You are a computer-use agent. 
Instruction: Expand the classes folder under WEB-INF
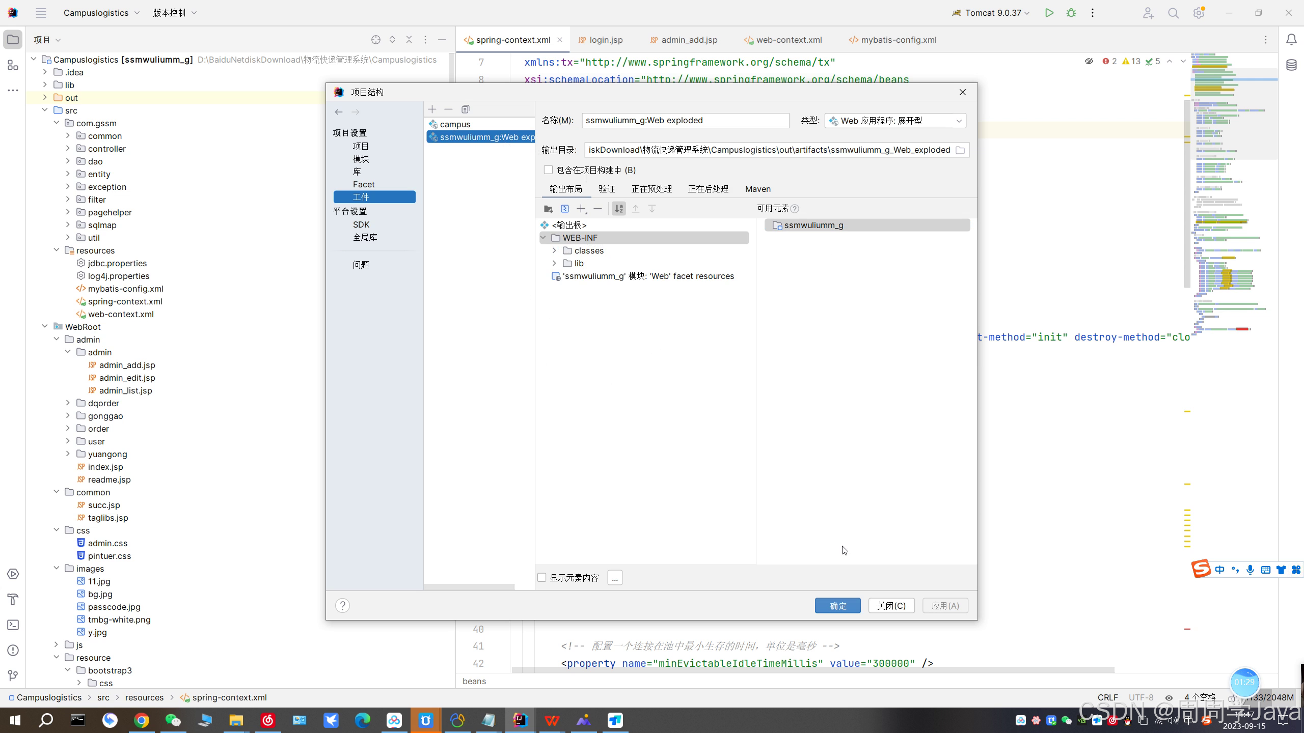tap(554, 250)
